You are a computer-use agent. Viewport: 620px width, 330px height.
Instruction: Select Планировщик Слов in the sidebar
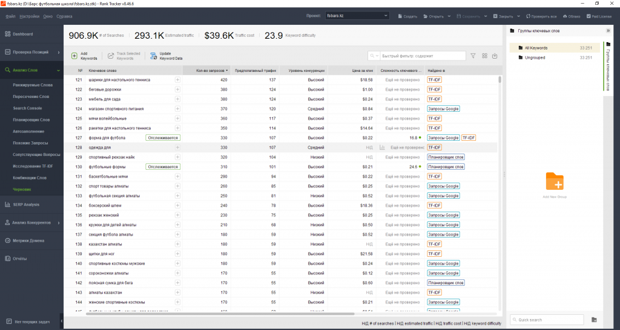point(31,120)
